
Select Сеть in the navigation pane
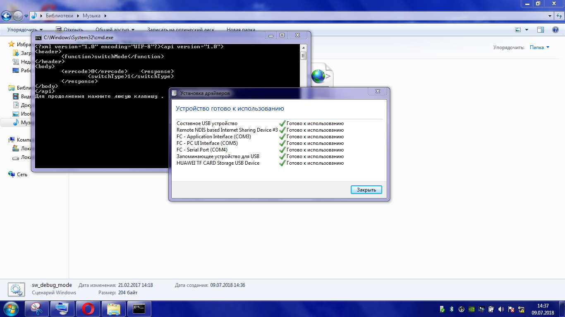click(22, 175)
